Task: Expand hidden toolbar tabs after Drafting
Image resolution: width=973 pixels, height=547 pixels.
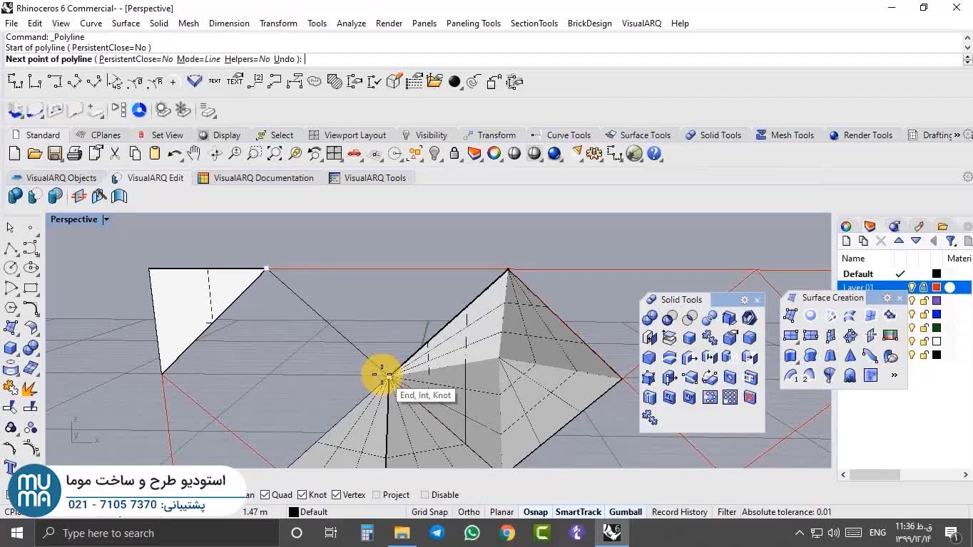Action: pyautogui.click(x=957, y=135)
